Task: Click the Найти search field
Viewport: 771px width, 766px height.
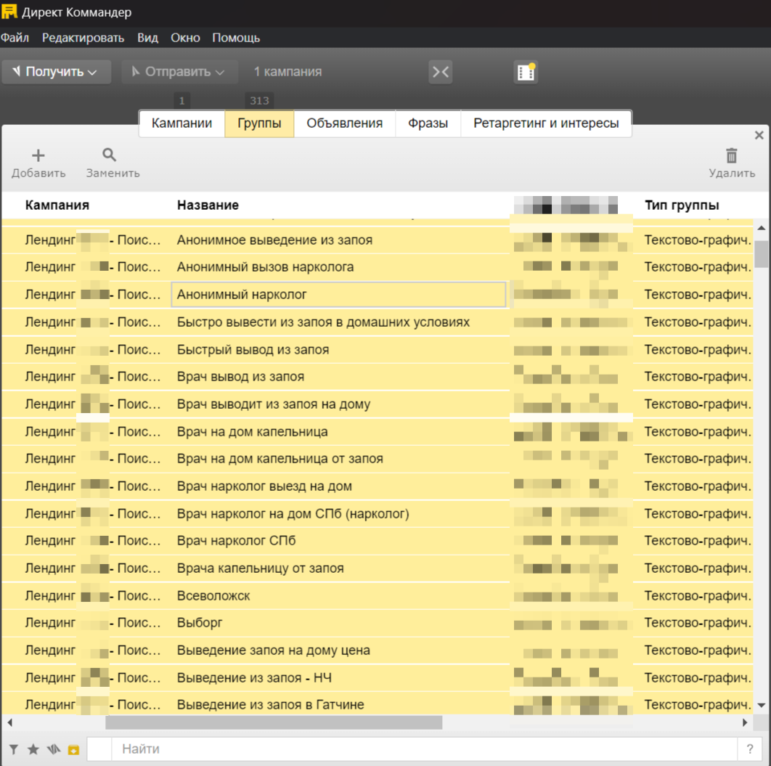Action: (x=425, y=749)
